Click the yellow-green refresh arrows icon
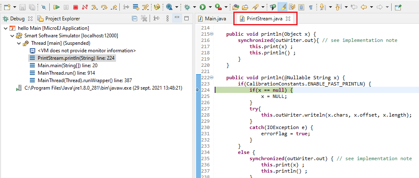Viewport: 419px width, 178px height. (157, 7)
